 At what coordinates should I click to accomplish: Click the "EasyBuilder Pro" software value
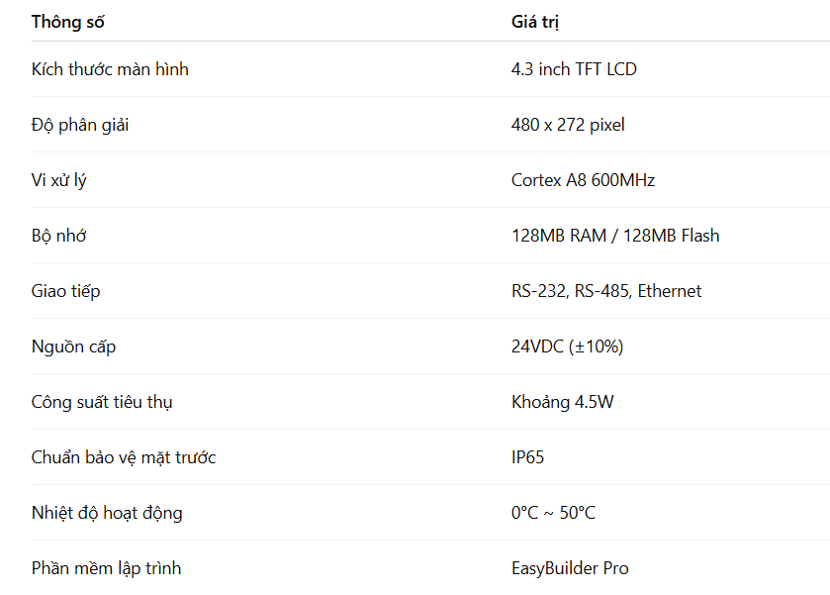click(570, 568)
